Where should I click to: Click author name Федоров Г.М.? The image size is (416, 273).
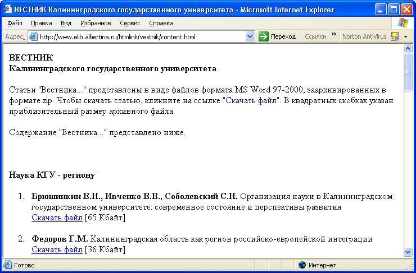tap(60, 239)
